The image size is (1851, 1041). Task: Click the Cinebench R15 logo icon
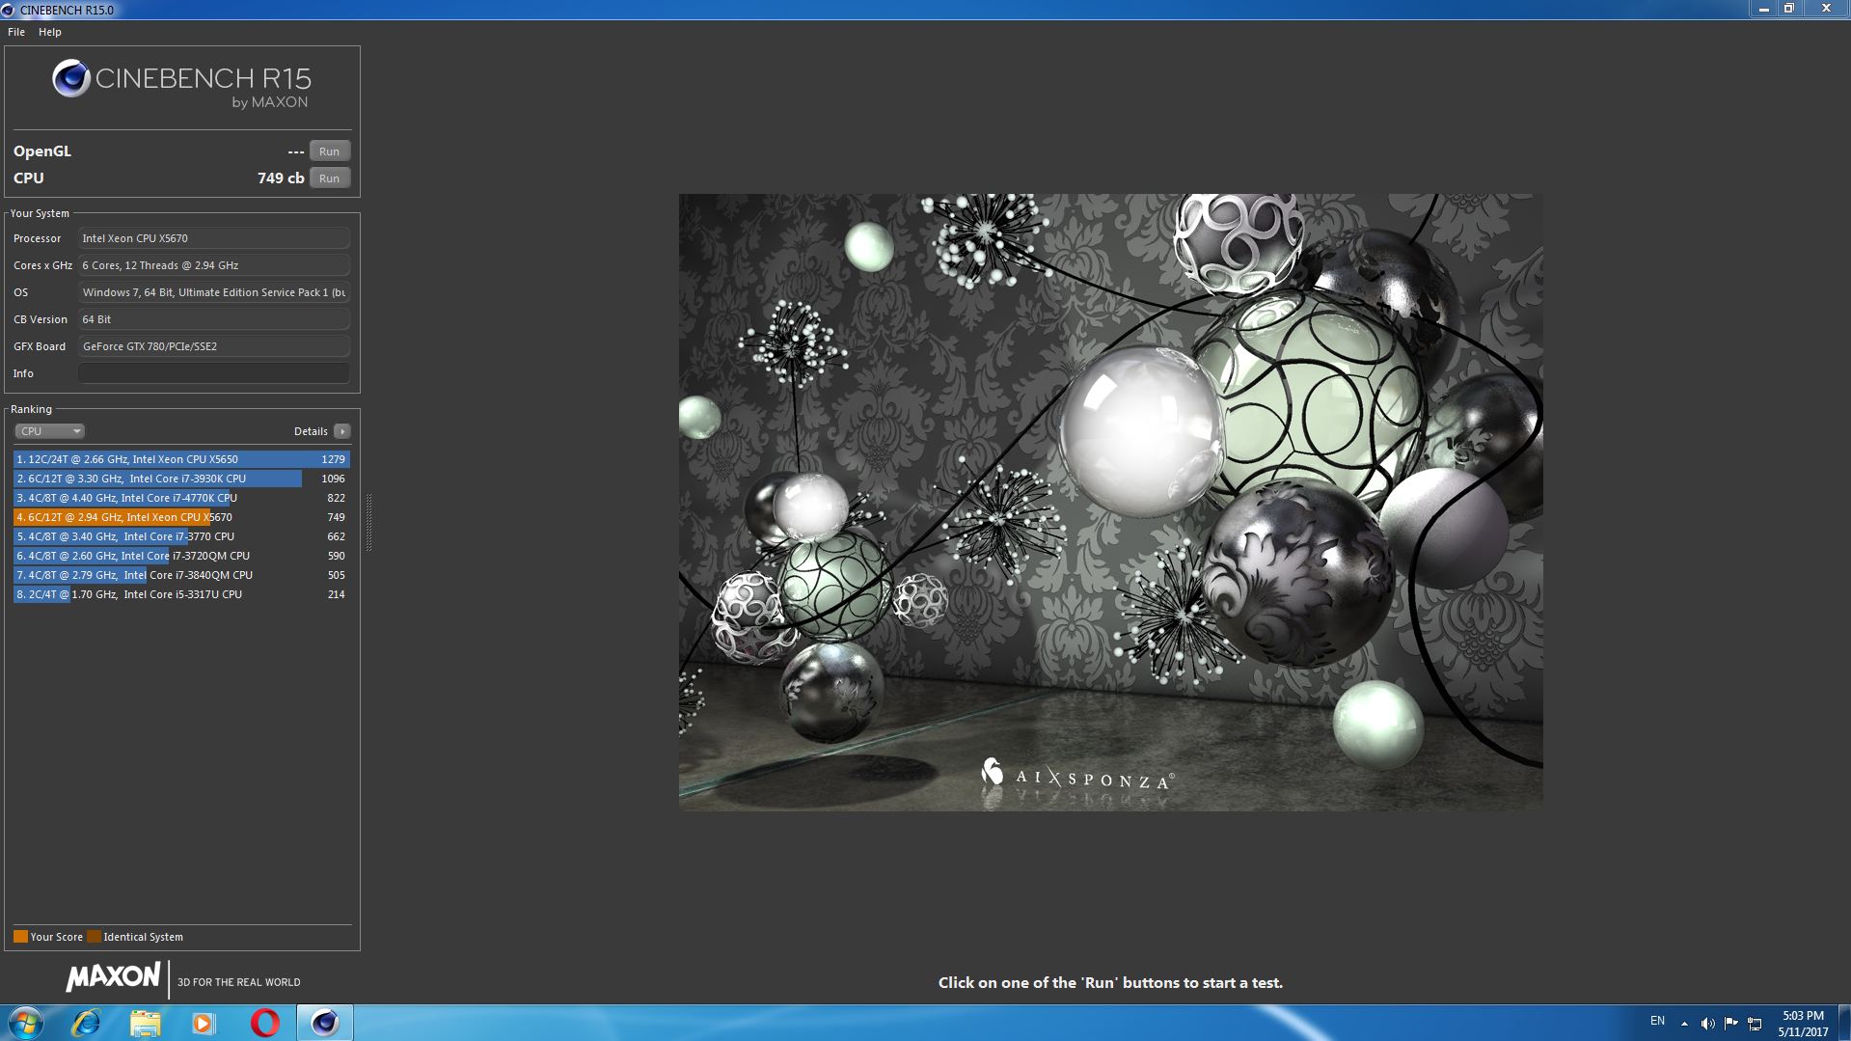[69, 79]
